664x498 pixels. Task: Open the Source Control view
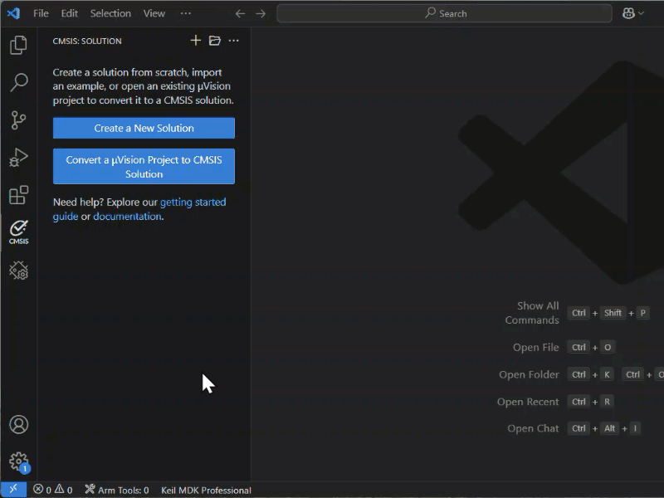coord(18,120)
